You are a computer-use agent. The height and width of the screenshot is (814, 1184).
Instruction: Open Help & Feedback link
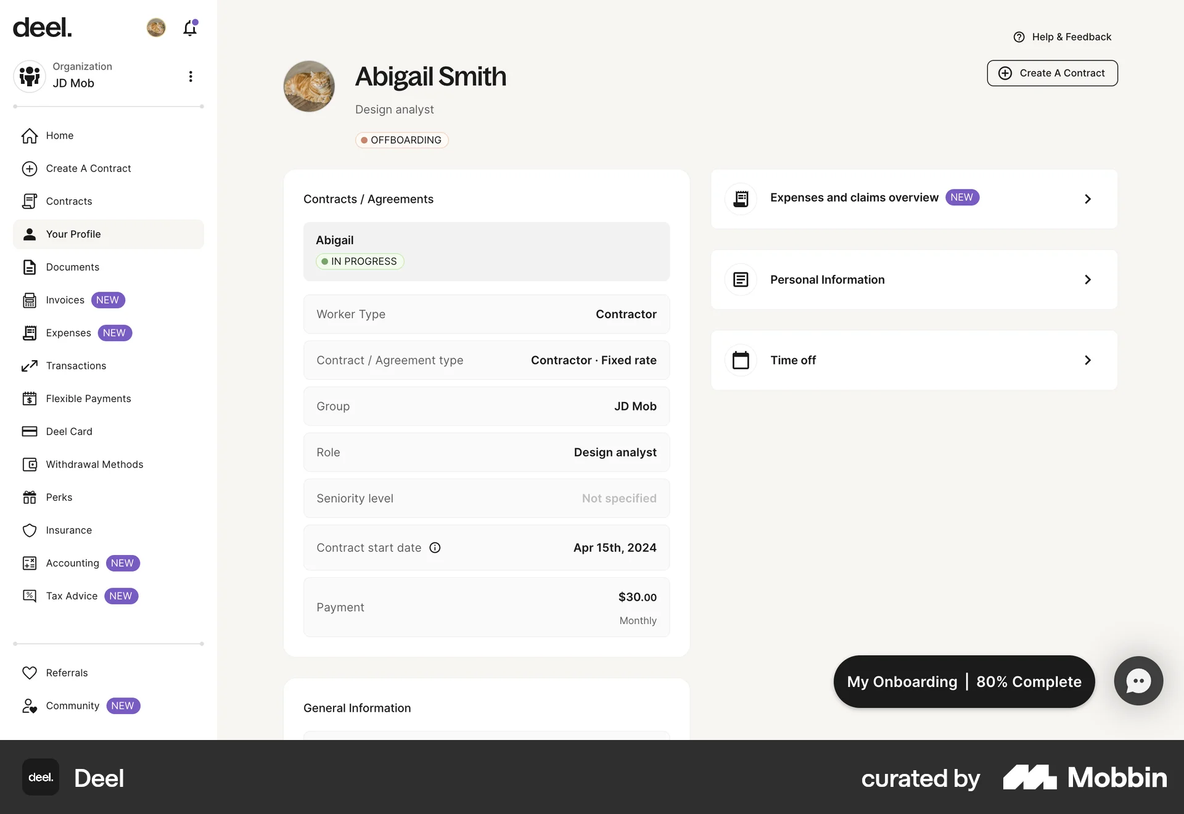(x=1063, y=37)
